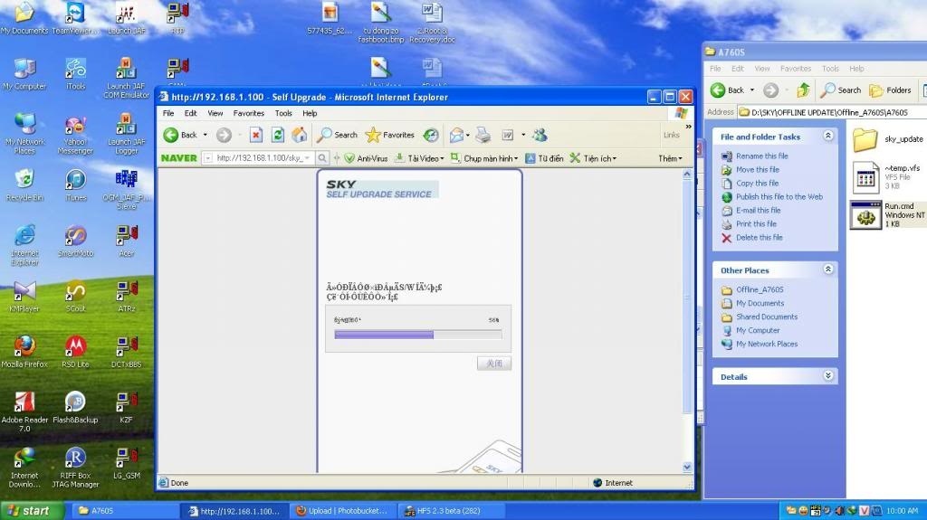Open Chụp màn hình dropdown
The height and width of the screenshot is (520, 927).
pyautogui.click(x=484, y=158)
